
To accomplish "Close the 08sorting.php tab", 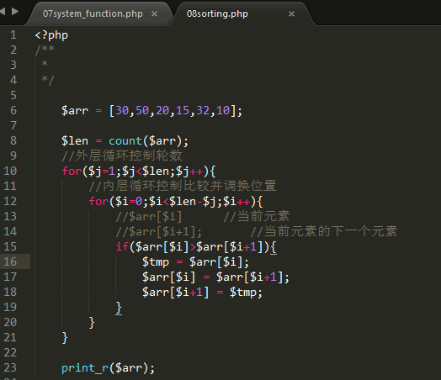I will (292, 13).
